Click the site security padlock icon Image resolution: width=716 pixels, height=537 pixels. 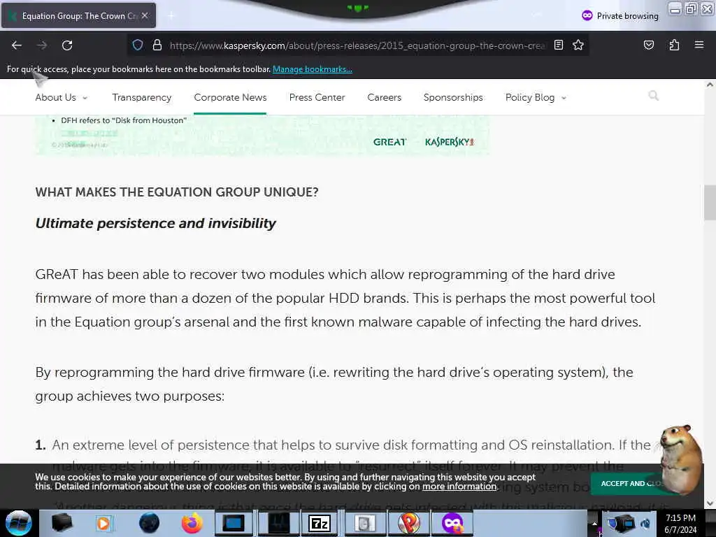157,45
